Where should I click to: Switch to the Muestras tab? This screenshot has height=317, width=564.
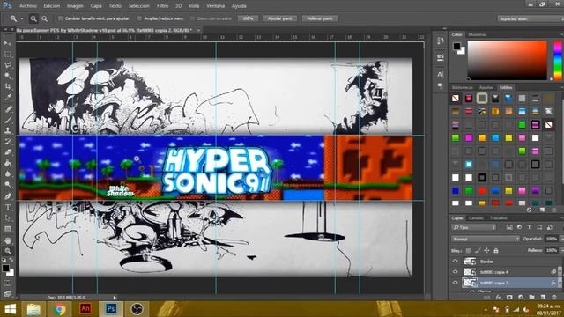point(478,34)
